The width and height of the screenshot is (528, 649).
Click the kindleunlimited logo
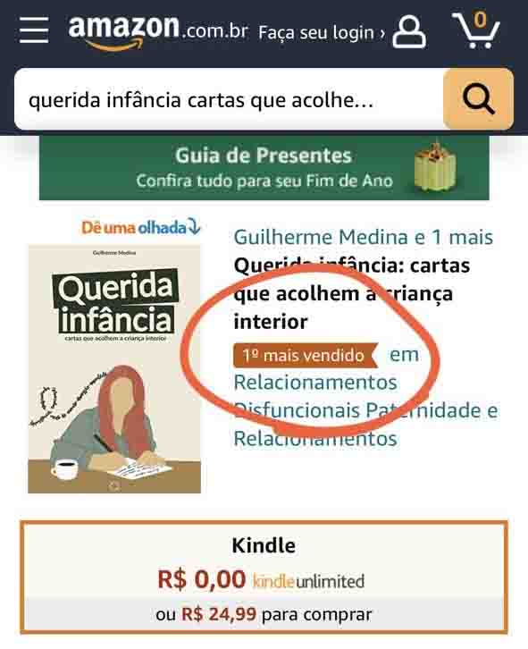pyautogui.click(x=309, y=581)
